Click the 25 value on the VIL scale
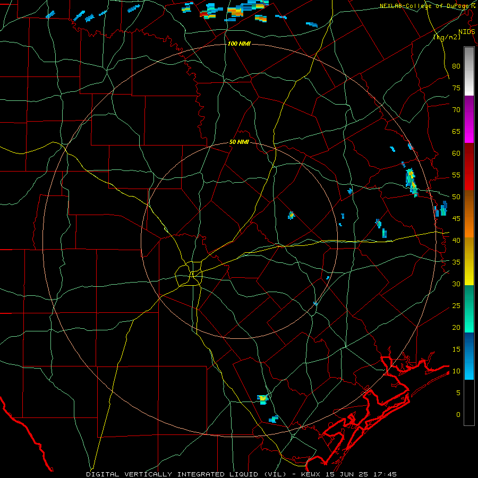Image resolution: width=478 pixels, height=478 pixels. 456,305
